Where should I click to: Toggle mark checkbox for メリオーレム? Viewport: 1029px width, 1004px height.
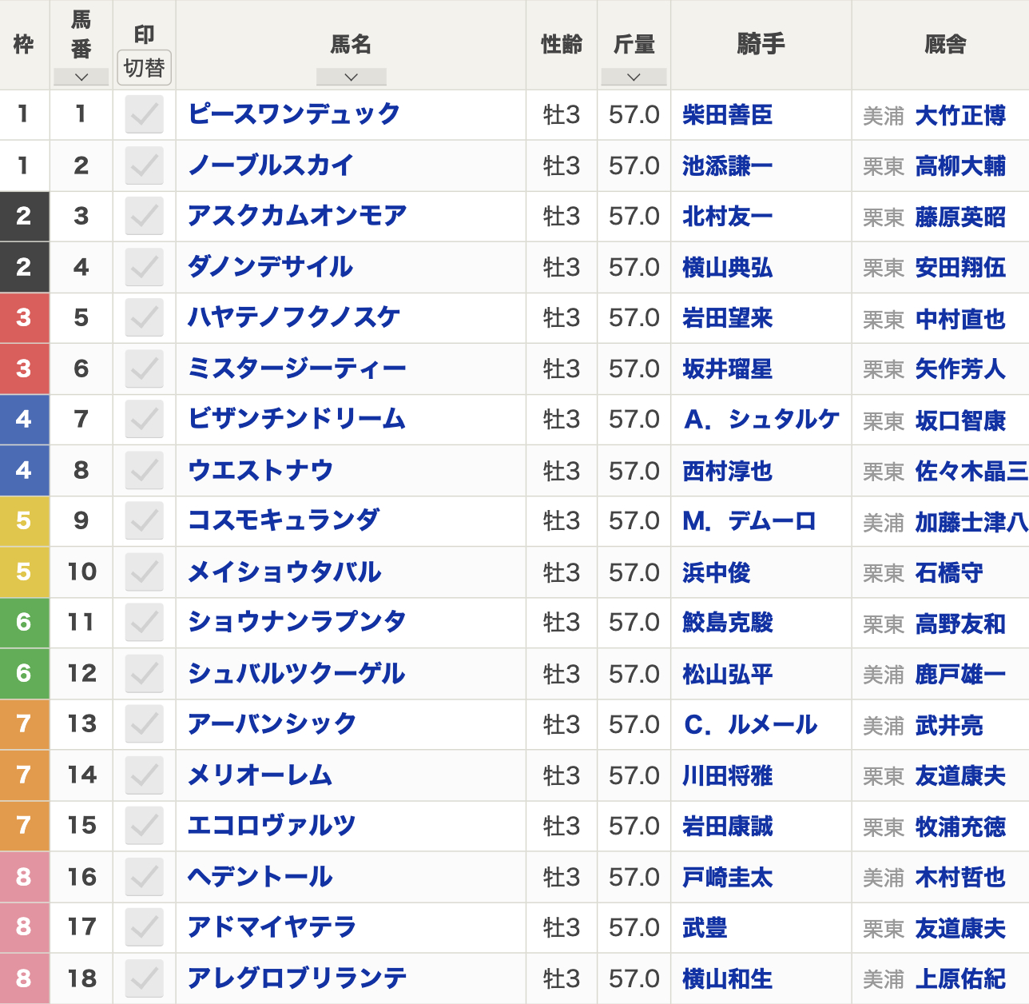coord(145,775)
